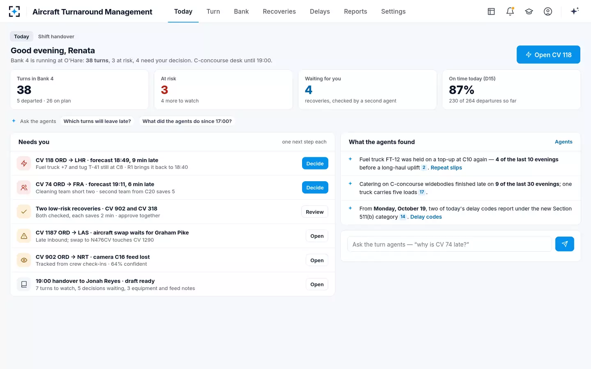Click the crew icon for CV 74
The width and height of the screenshot is (591, 369).
click(24, 188)
